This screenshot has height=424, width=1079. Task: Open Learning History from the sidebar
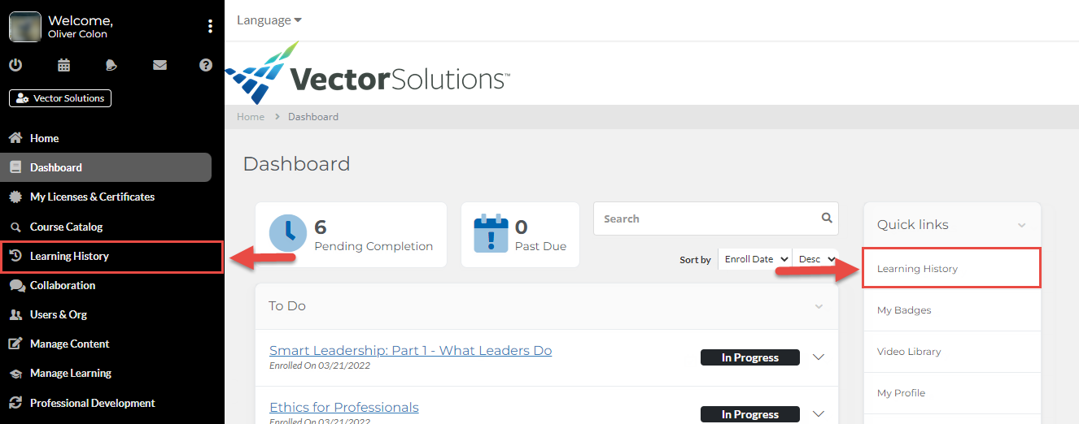pyautogui.click(x=69, y=256)
